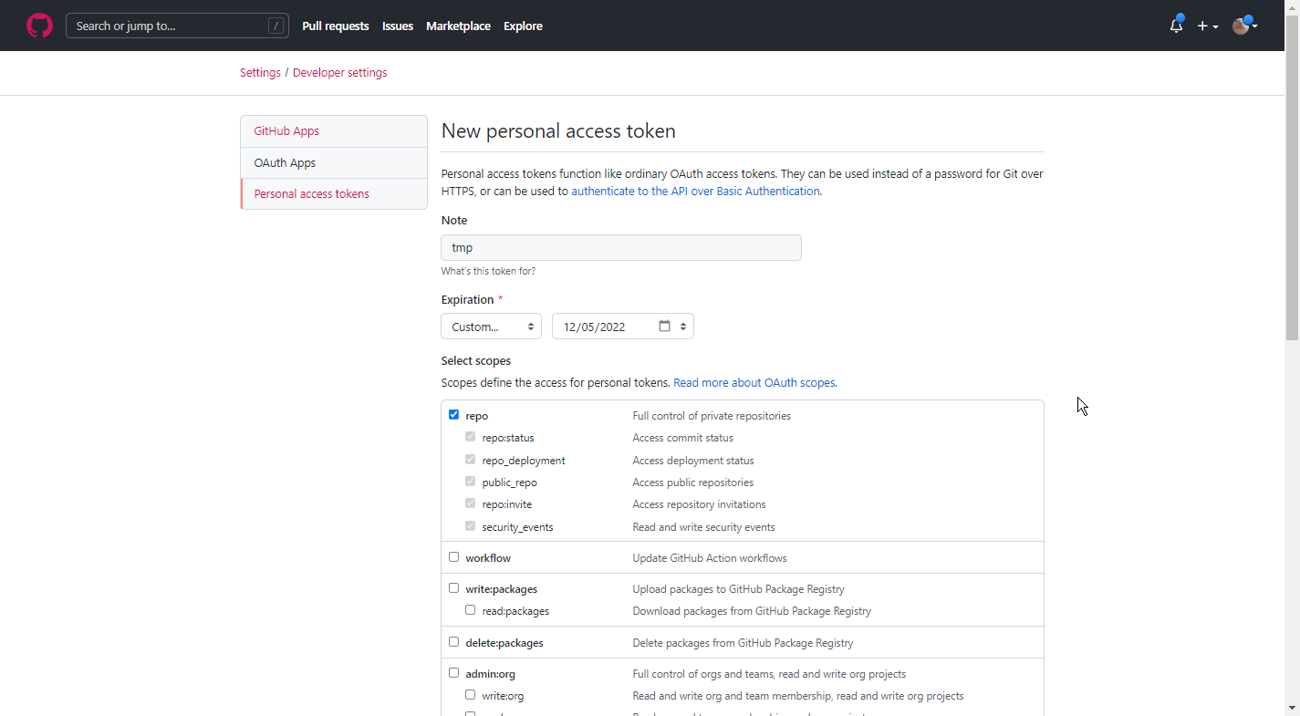Click the GitHub logo icon
The width and height of the screenshot is (1300, 716).
point(39,26)
